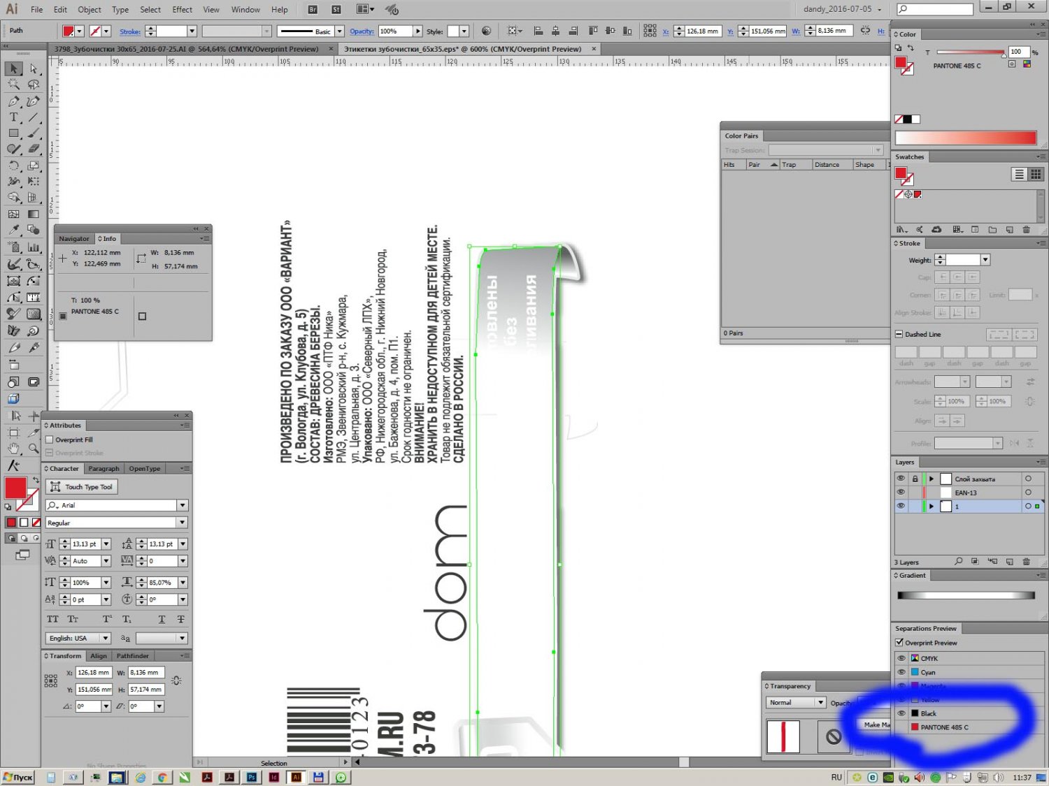Toggle the Dashed Line checkbox

(x=899, y=334)
